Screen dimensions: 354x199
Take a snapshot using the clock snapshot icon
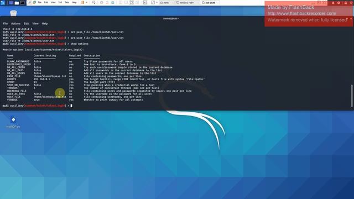(x=102, y=2)
